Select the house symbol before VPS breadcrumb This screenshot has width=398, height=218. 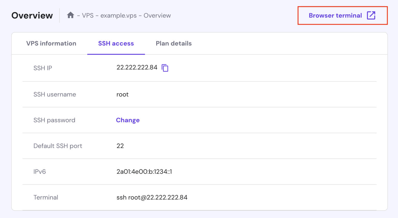pos(70,15)
